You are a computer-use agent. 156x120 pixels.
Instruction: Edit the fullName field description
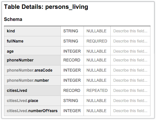pyautogui.click(x=130, y=41)
